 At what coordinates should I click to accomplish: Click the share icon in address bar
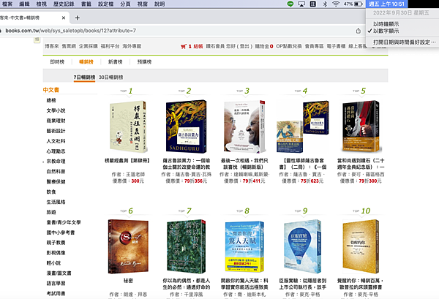359,31
